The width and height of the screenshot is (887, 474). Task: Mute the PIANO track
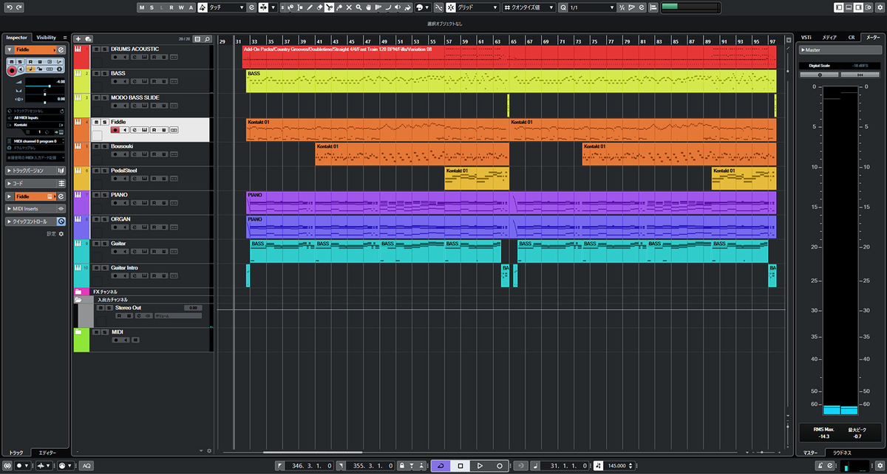point(96,195)
